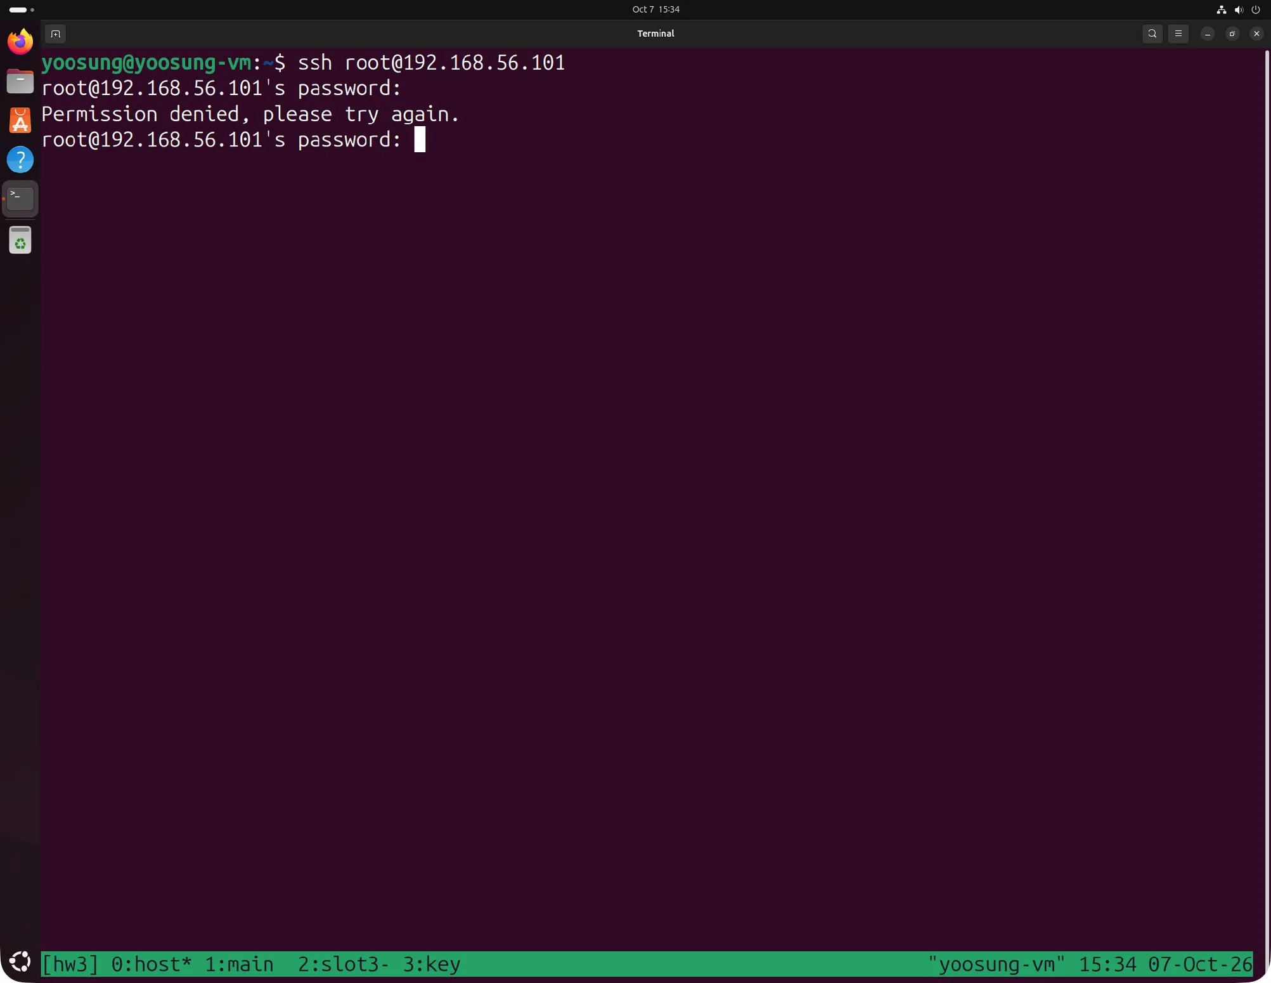The width and height of the screenshot is (1271, 983).
Task: Click the 15:34 time in tmux status bar
Action: pyautogui.click(x=1107, y=965)
